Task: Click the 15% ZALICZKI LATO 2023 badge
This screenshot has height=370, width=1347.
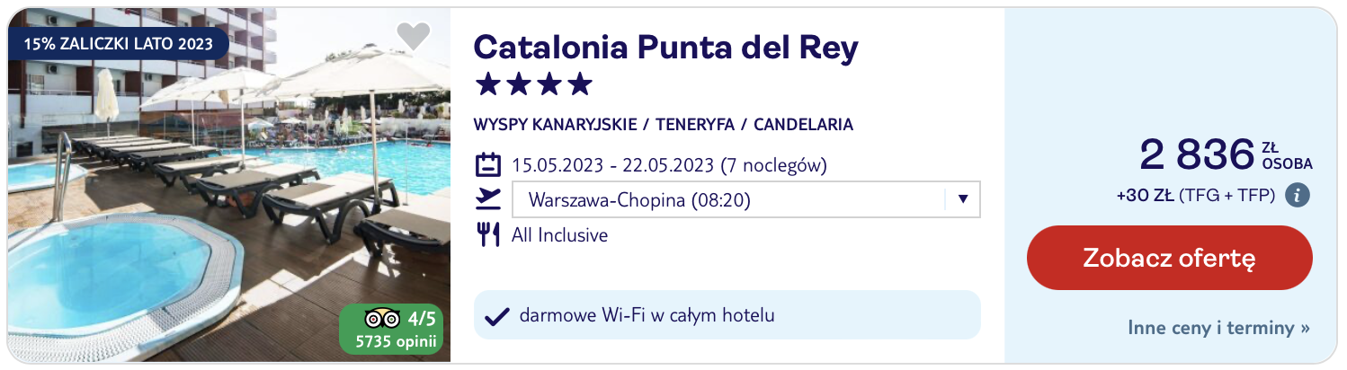Action: tap(118, 43)
